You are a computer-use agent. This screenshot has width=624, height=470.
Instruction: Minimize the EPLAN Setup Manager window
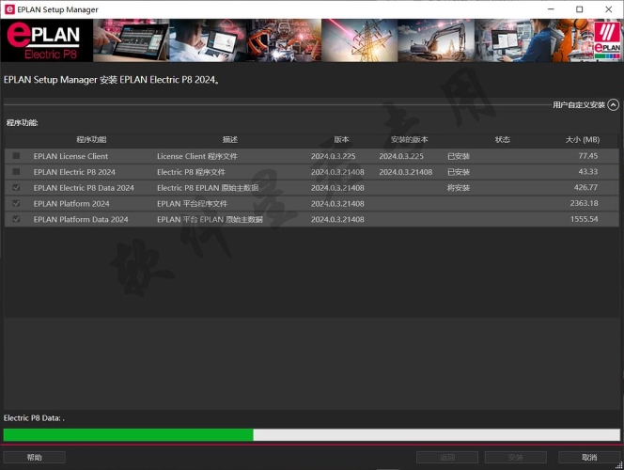click(551, 9)
